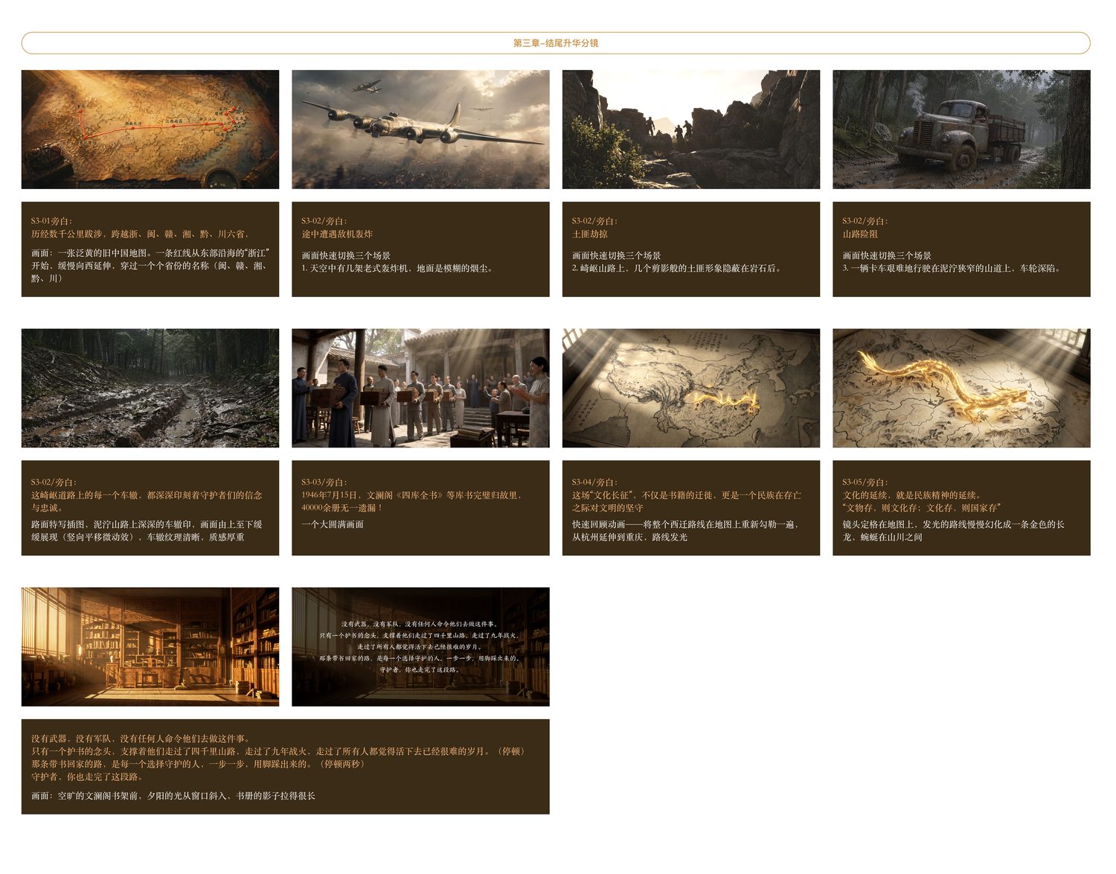Click the description 2. 崎岖山路上 bandit scene

[678, 268]
